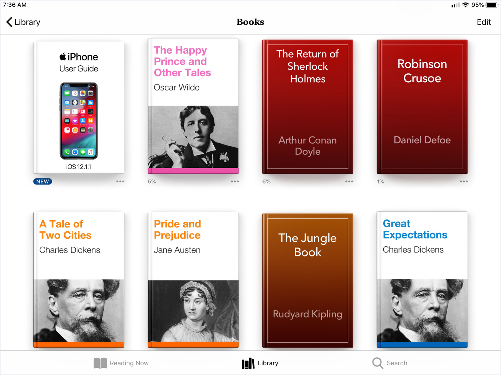Open A Tale of Two Cities
The height and width of the screenshot is (375, 501).
tap(79, 279)
